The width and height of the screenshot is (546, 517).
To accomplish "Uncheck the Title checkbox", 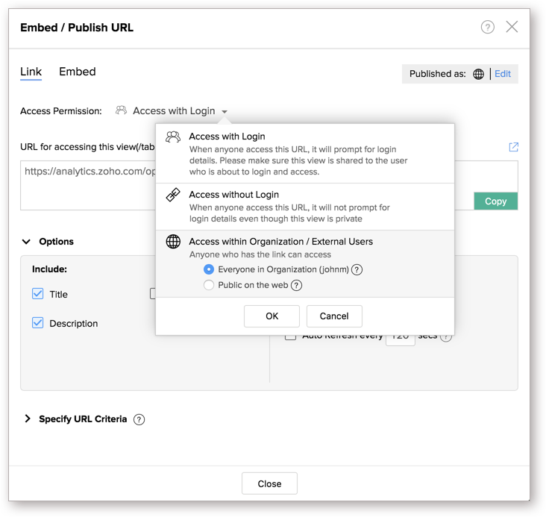I will [38, 294].
